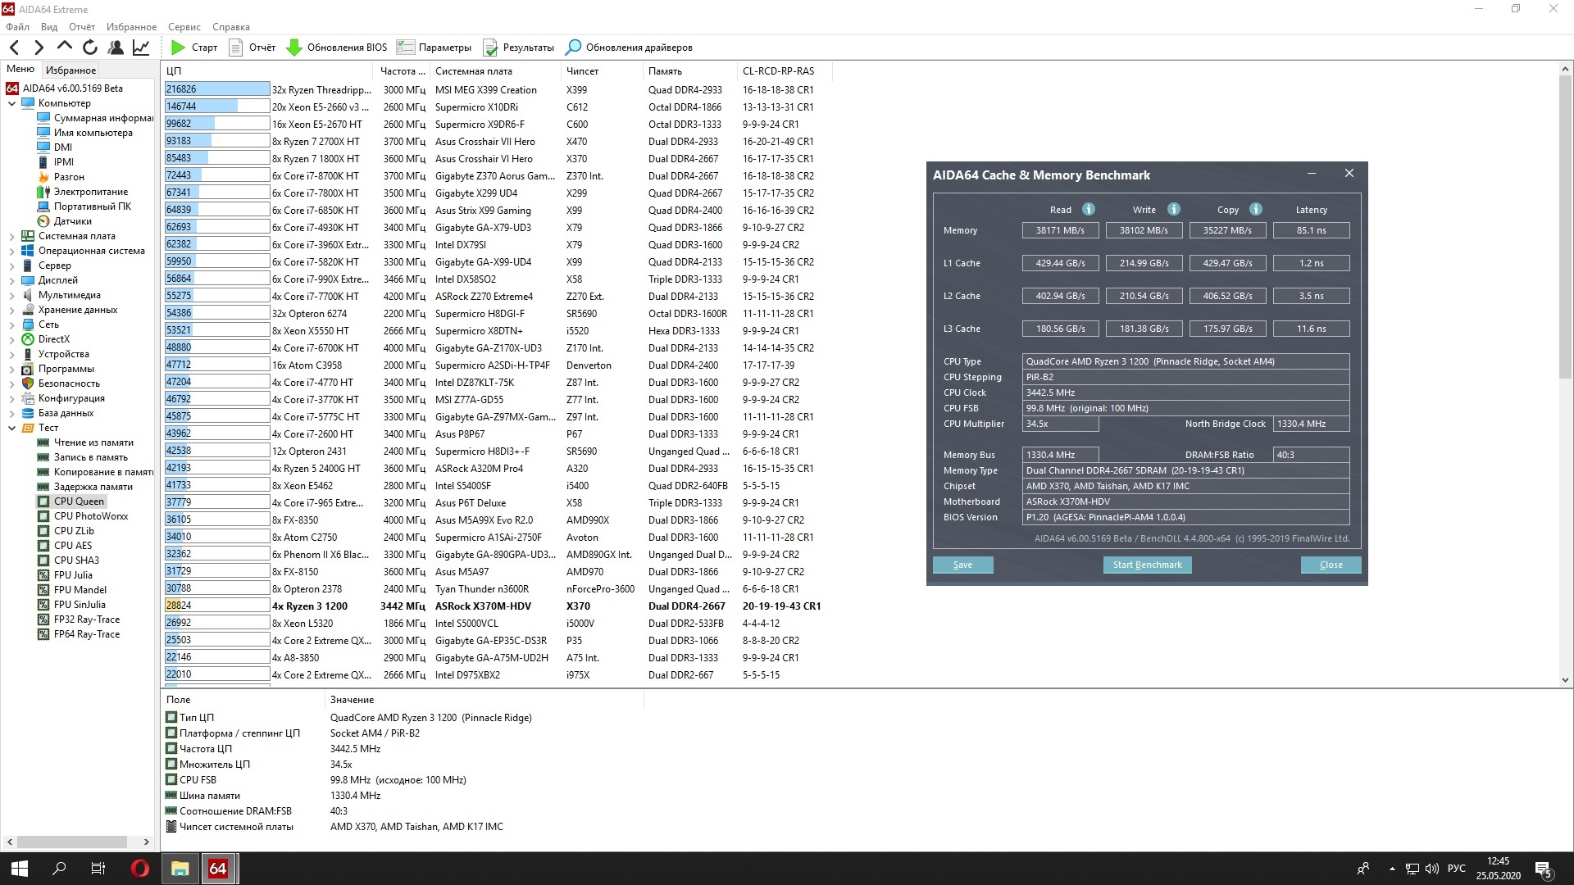Click Save in benchmark dialog
The image size is (1574, 885).
point(962,565)
